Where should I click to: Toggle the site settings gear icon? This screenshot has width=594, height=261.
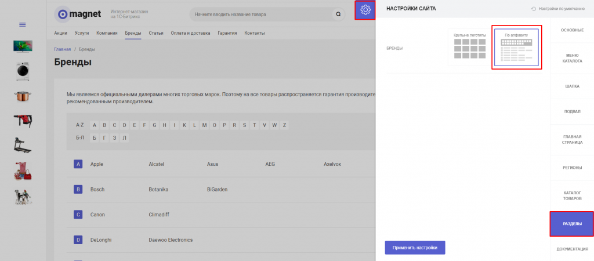coord(365,10)
